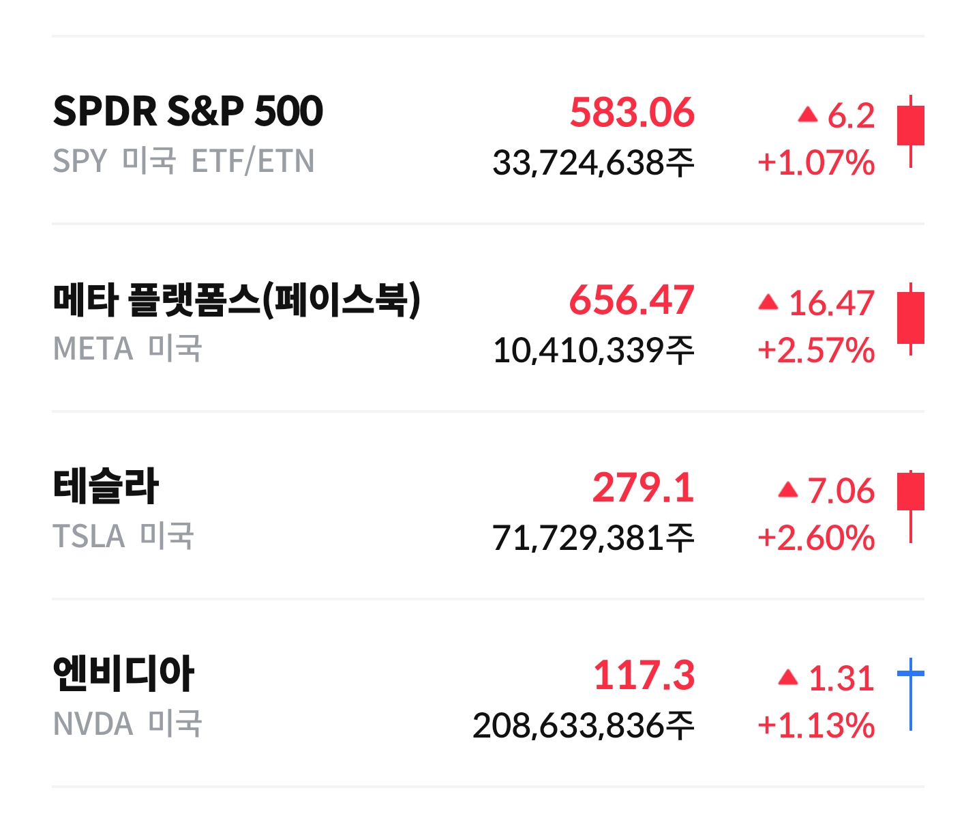Viewport: 979px width, 816px height.
Task: Click the META price 656.47
Action: [x=632, y=300]
